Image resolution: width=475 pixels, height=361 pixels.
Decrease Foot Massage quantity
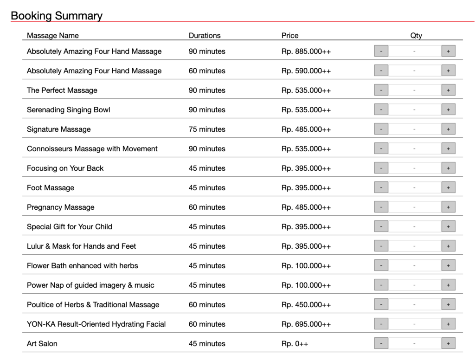pos(381,187)
